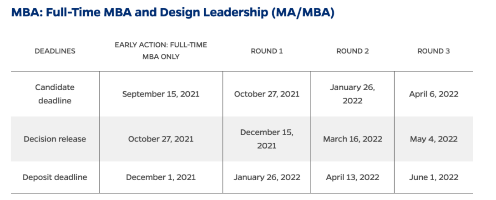Select the December 15, 2021 decision cell

pos(267,139)
